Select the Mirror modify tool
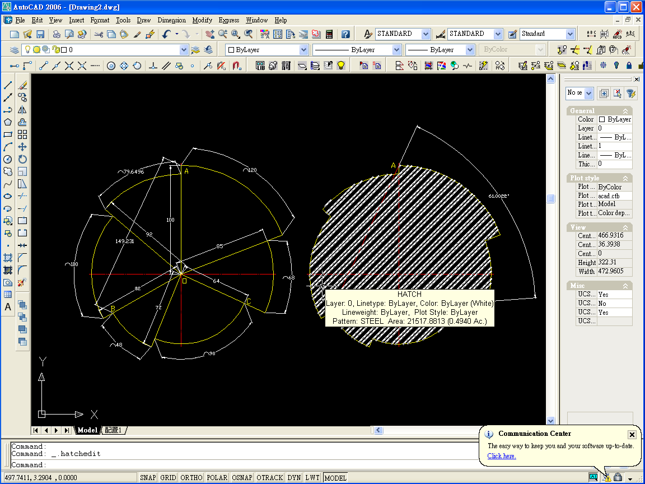Screen dimensions: 645x484 pyautogui.click(x=22, y=110)
